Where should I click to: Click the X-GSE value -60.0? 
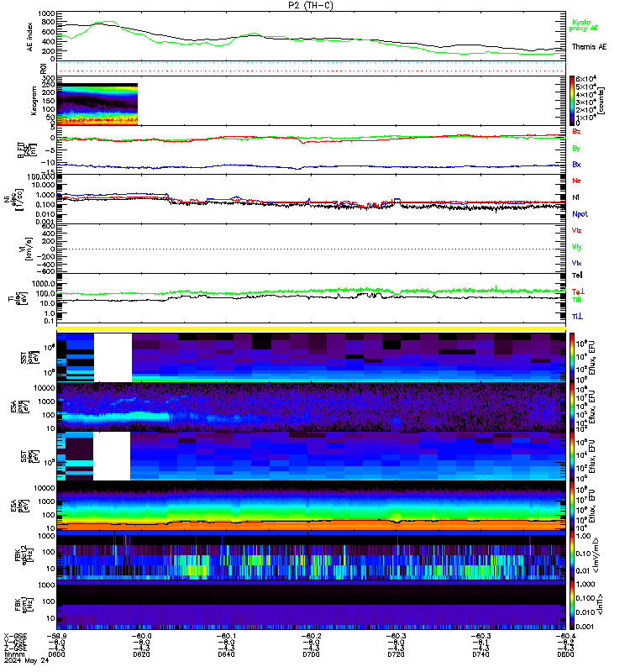141,636
